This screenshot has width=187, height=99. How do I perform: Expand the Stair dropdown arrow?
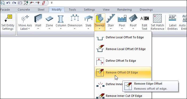111,29
